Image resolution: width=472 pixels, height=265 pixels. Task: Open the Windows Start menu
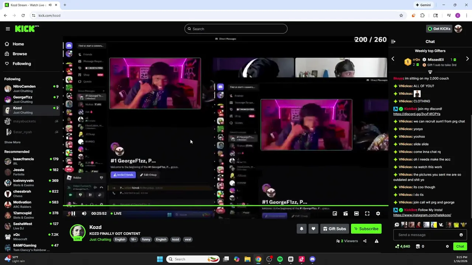[x=160, y=259]
